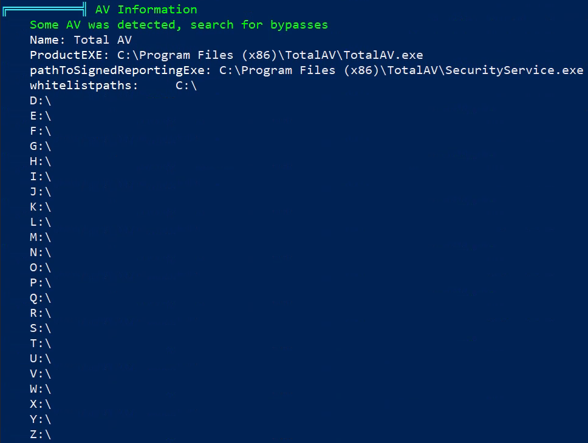Viewport: 588px width, 443px height.
Task: Click the S:\ drive entry
Action: (40, 328)
